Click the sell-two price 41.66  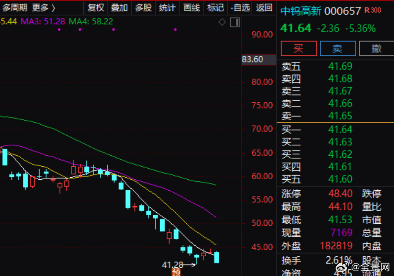pos(340,103)
